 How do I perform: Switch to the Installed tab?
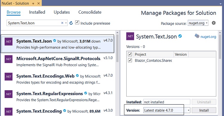(37, 12)
